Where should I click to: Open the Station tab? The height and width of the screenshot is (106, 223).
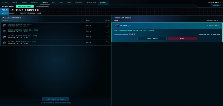(5, 2)
